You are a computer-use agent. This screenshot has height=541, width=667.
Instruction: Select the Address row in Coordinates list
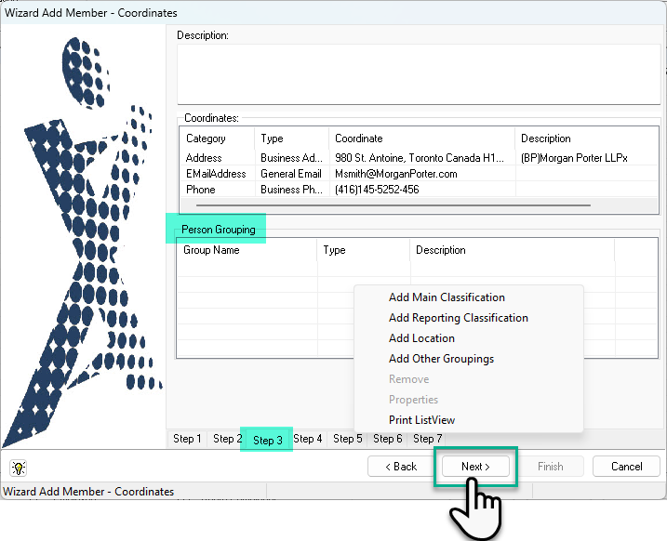(419, 158)
